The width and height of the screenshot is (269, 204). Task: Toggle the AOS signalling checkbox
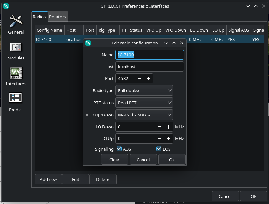coord(119,149)
